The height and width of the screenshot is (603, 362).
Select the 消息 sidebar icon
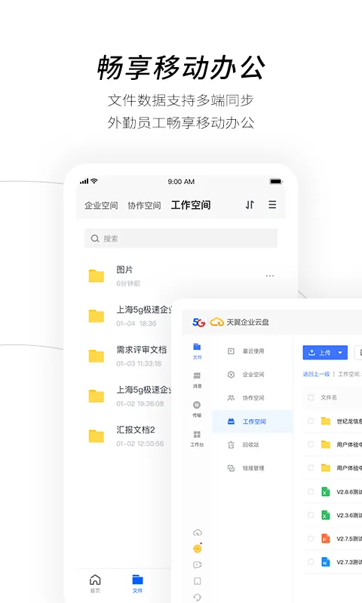tap(197, 380)
